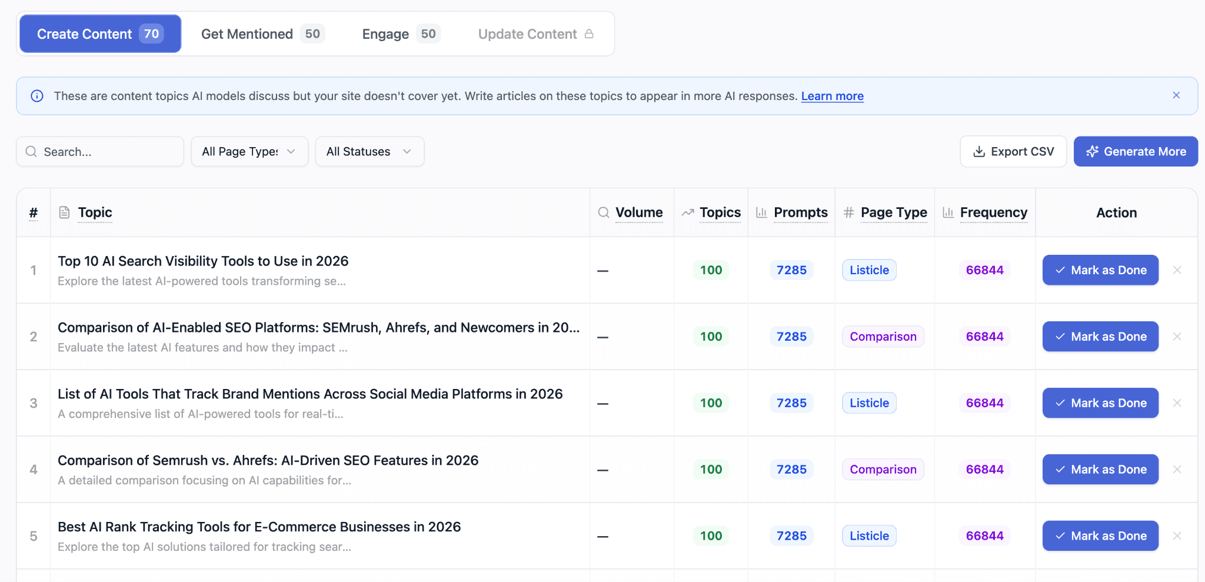The image size is (1205, 582).
Task: Sort by the Frequency column header
Action: [x=993, y=212]
